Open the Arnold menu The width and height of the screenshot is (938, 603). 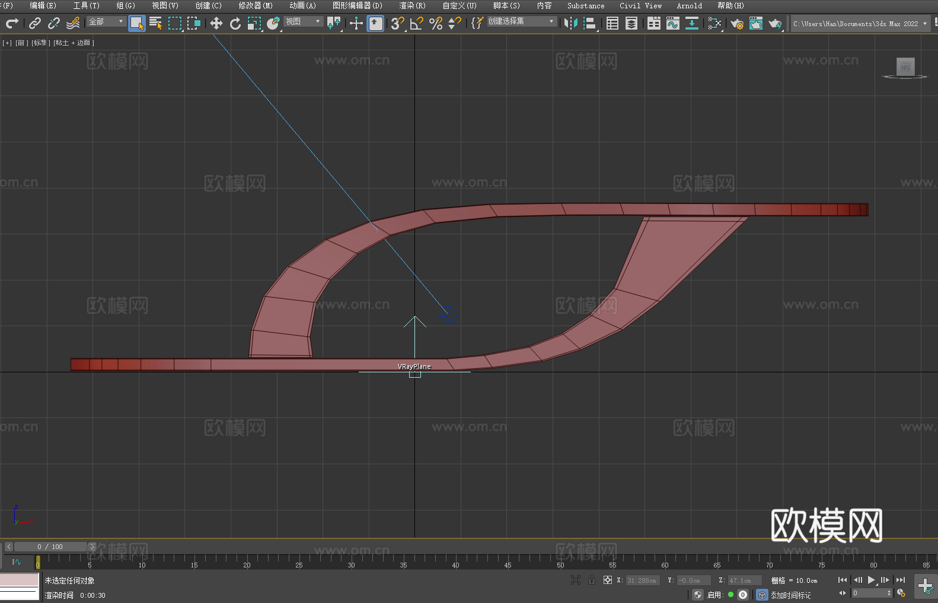690,5
